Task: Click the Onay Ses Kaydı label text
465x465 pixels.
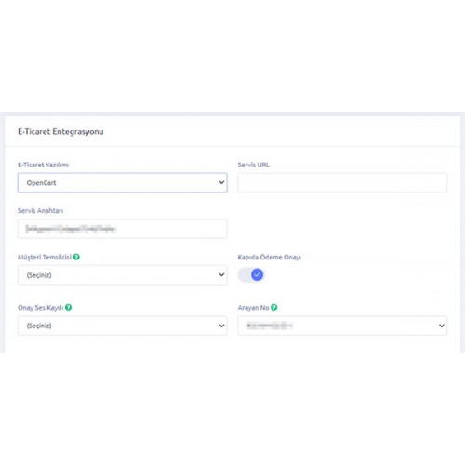Action: point(41,307)
